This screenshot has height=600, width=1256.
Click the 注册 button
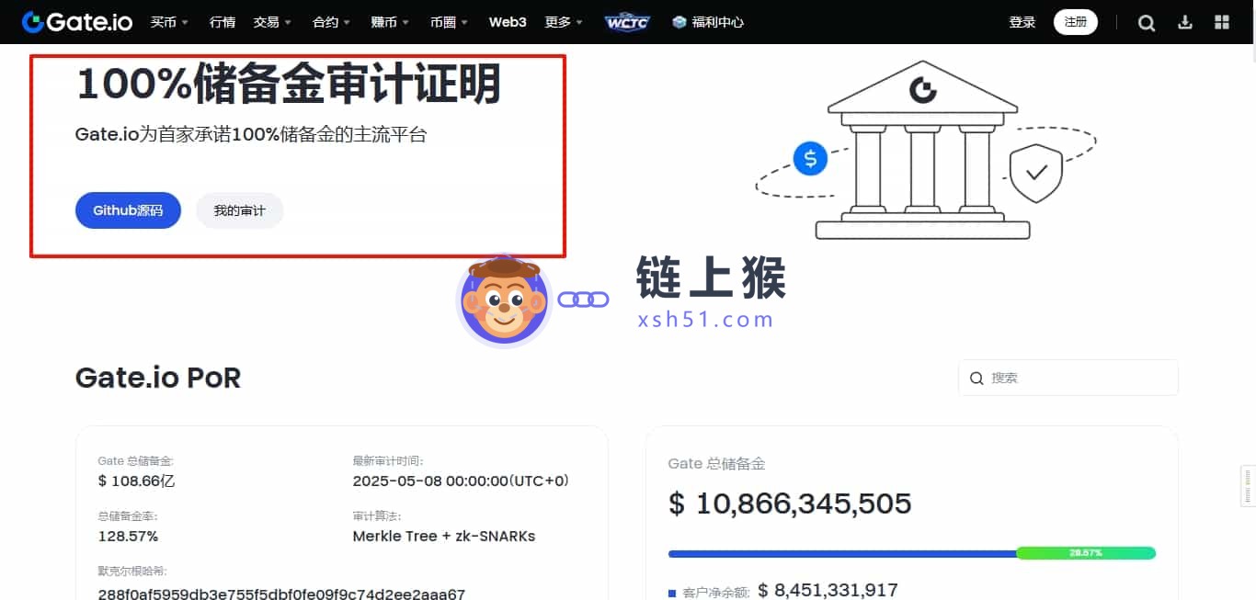click(x=1076, y=22)
